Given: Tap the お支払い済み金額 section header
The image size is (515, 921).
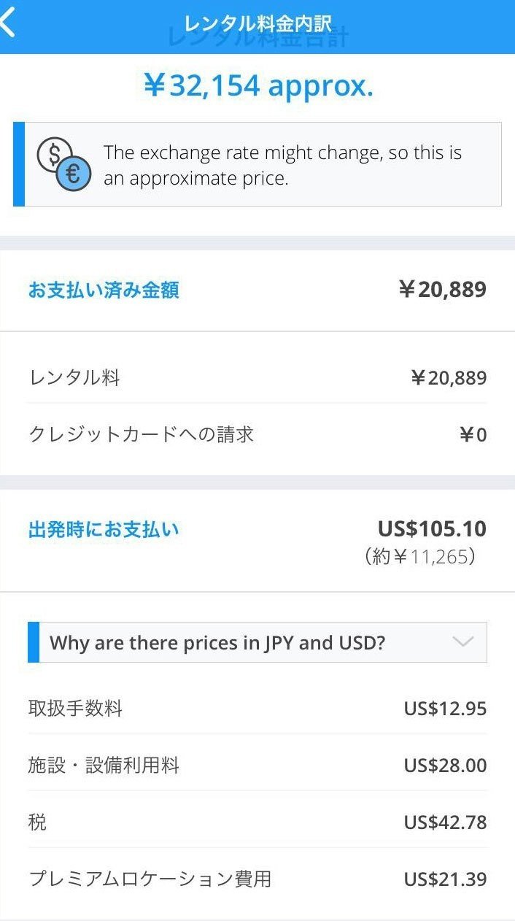Looking at the screenshot, I should coord(102,290).
